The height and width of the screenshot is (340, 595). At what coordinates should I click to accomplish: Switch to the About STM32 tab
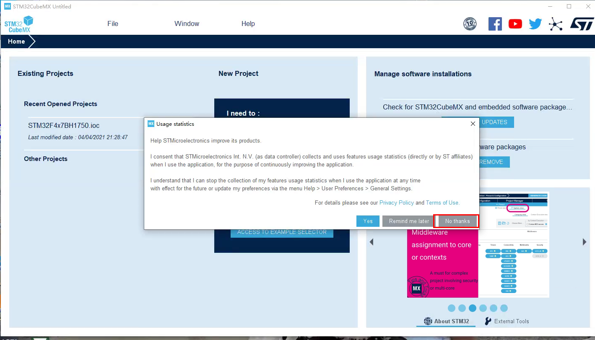(x=447, y=321)
